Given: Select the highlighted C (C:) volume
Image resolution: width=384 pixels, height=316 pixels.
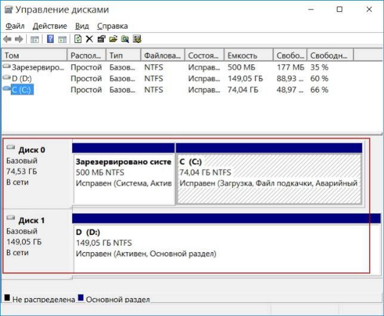Looking at the screenshot, I should click(x=22, y=90).
